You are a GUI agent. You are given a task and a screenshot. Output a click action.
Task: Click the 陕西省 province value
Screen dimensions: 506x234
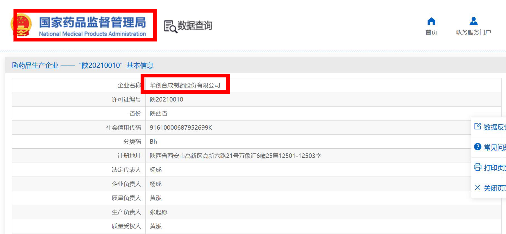[x=158, y=114]
